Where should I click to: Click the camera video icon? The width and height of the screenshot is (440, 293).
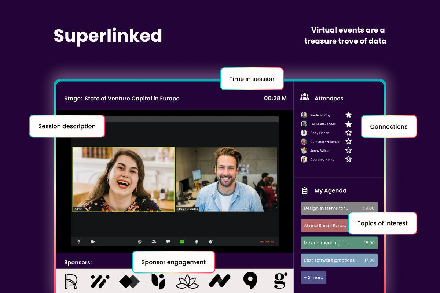coord(93,242)
